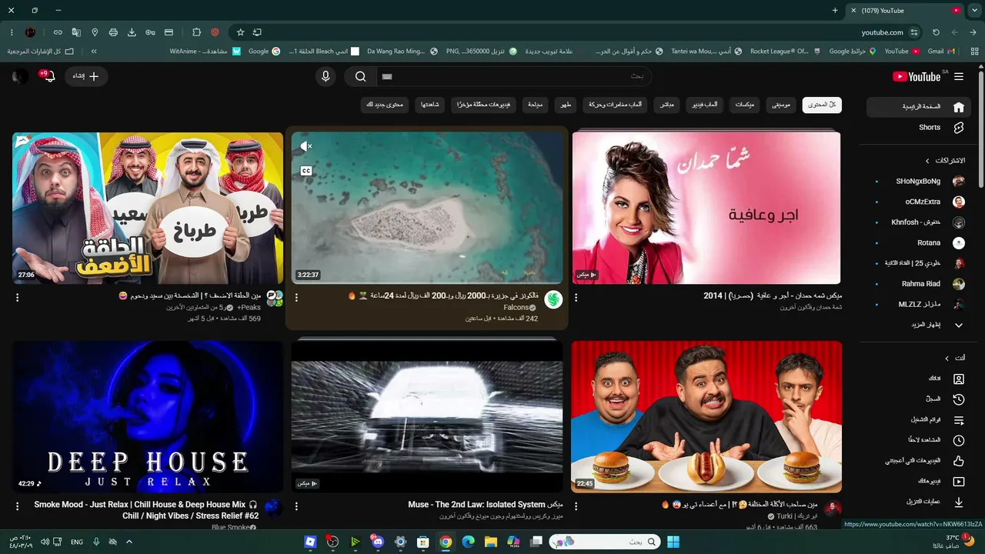The image size is (985, 554).
Task: Unmute the Falcons video preview
Action: (x=306, y=146)
